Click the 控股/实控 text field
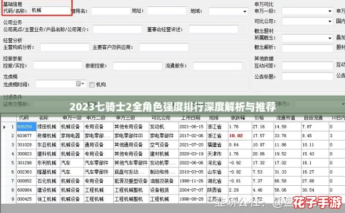Viewport: 345px width, 213px height. [57, 65]
